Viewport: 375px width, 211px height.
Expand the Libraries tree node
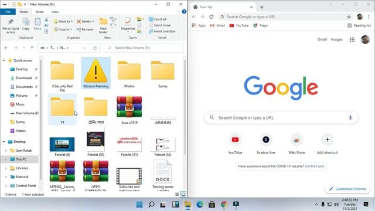[x=6, y=168]
